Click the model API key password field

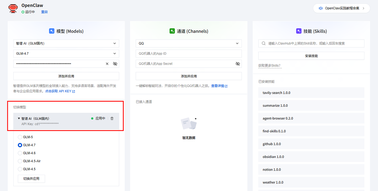[x=66, y=64]
